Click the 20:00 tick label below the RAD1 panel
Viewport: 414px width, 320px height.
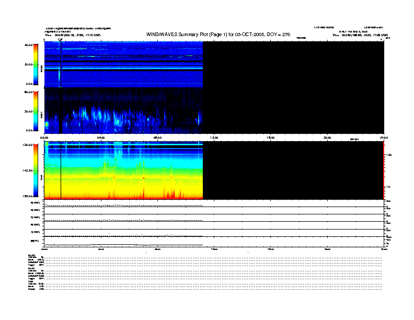[327, 138]
